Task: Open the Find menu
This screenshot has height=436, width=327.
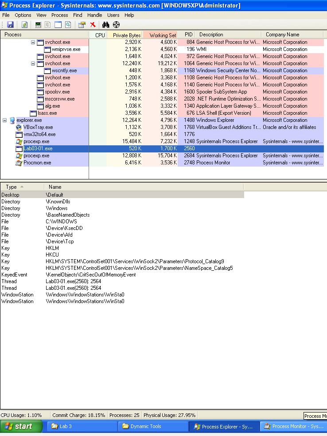Action: click(78, 15)
